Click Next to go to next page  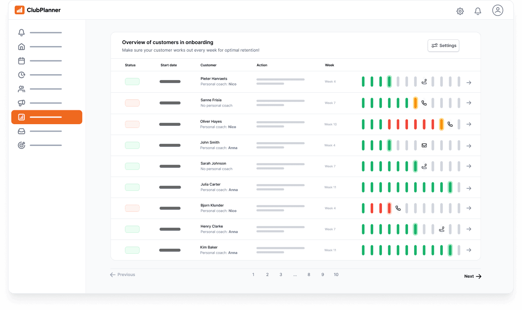[473, 276]
